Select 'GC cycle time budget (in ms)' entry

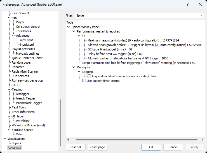[x=110, y=49]
